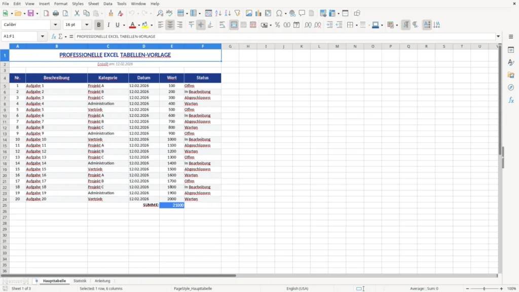Open the Borders dropdown arrow
Screen dimensions: 519x292
pyautogui.click(x=356, y=25)
